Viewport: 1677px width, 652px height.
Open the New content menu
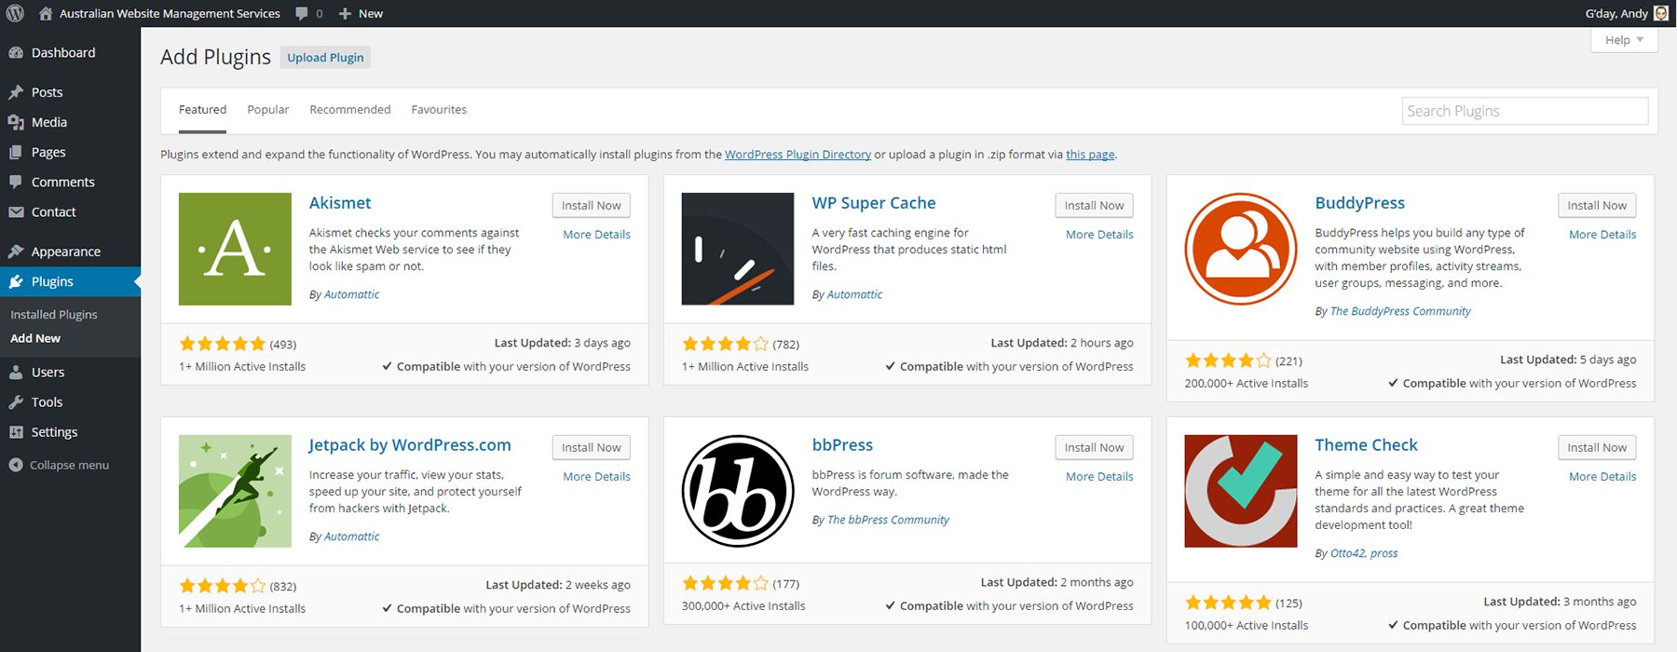[361, 13]
